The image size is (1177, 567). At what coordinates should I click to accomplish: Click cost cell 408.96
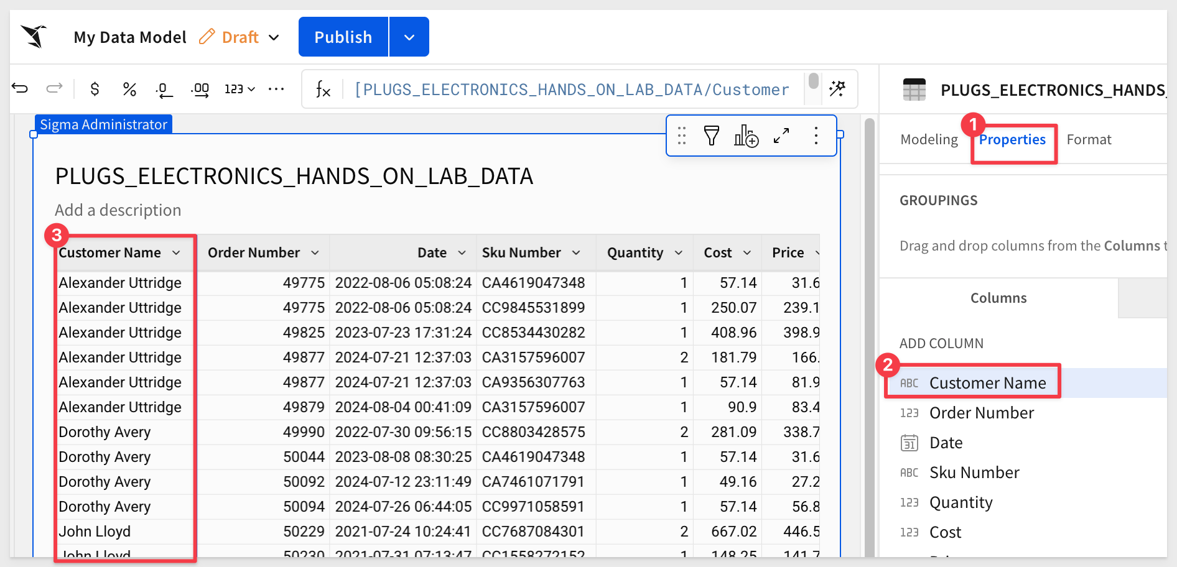pos(733,333)
